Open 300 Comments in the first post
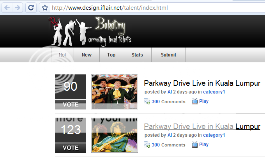This screenshot has height=157, width=265. [168, 102]
